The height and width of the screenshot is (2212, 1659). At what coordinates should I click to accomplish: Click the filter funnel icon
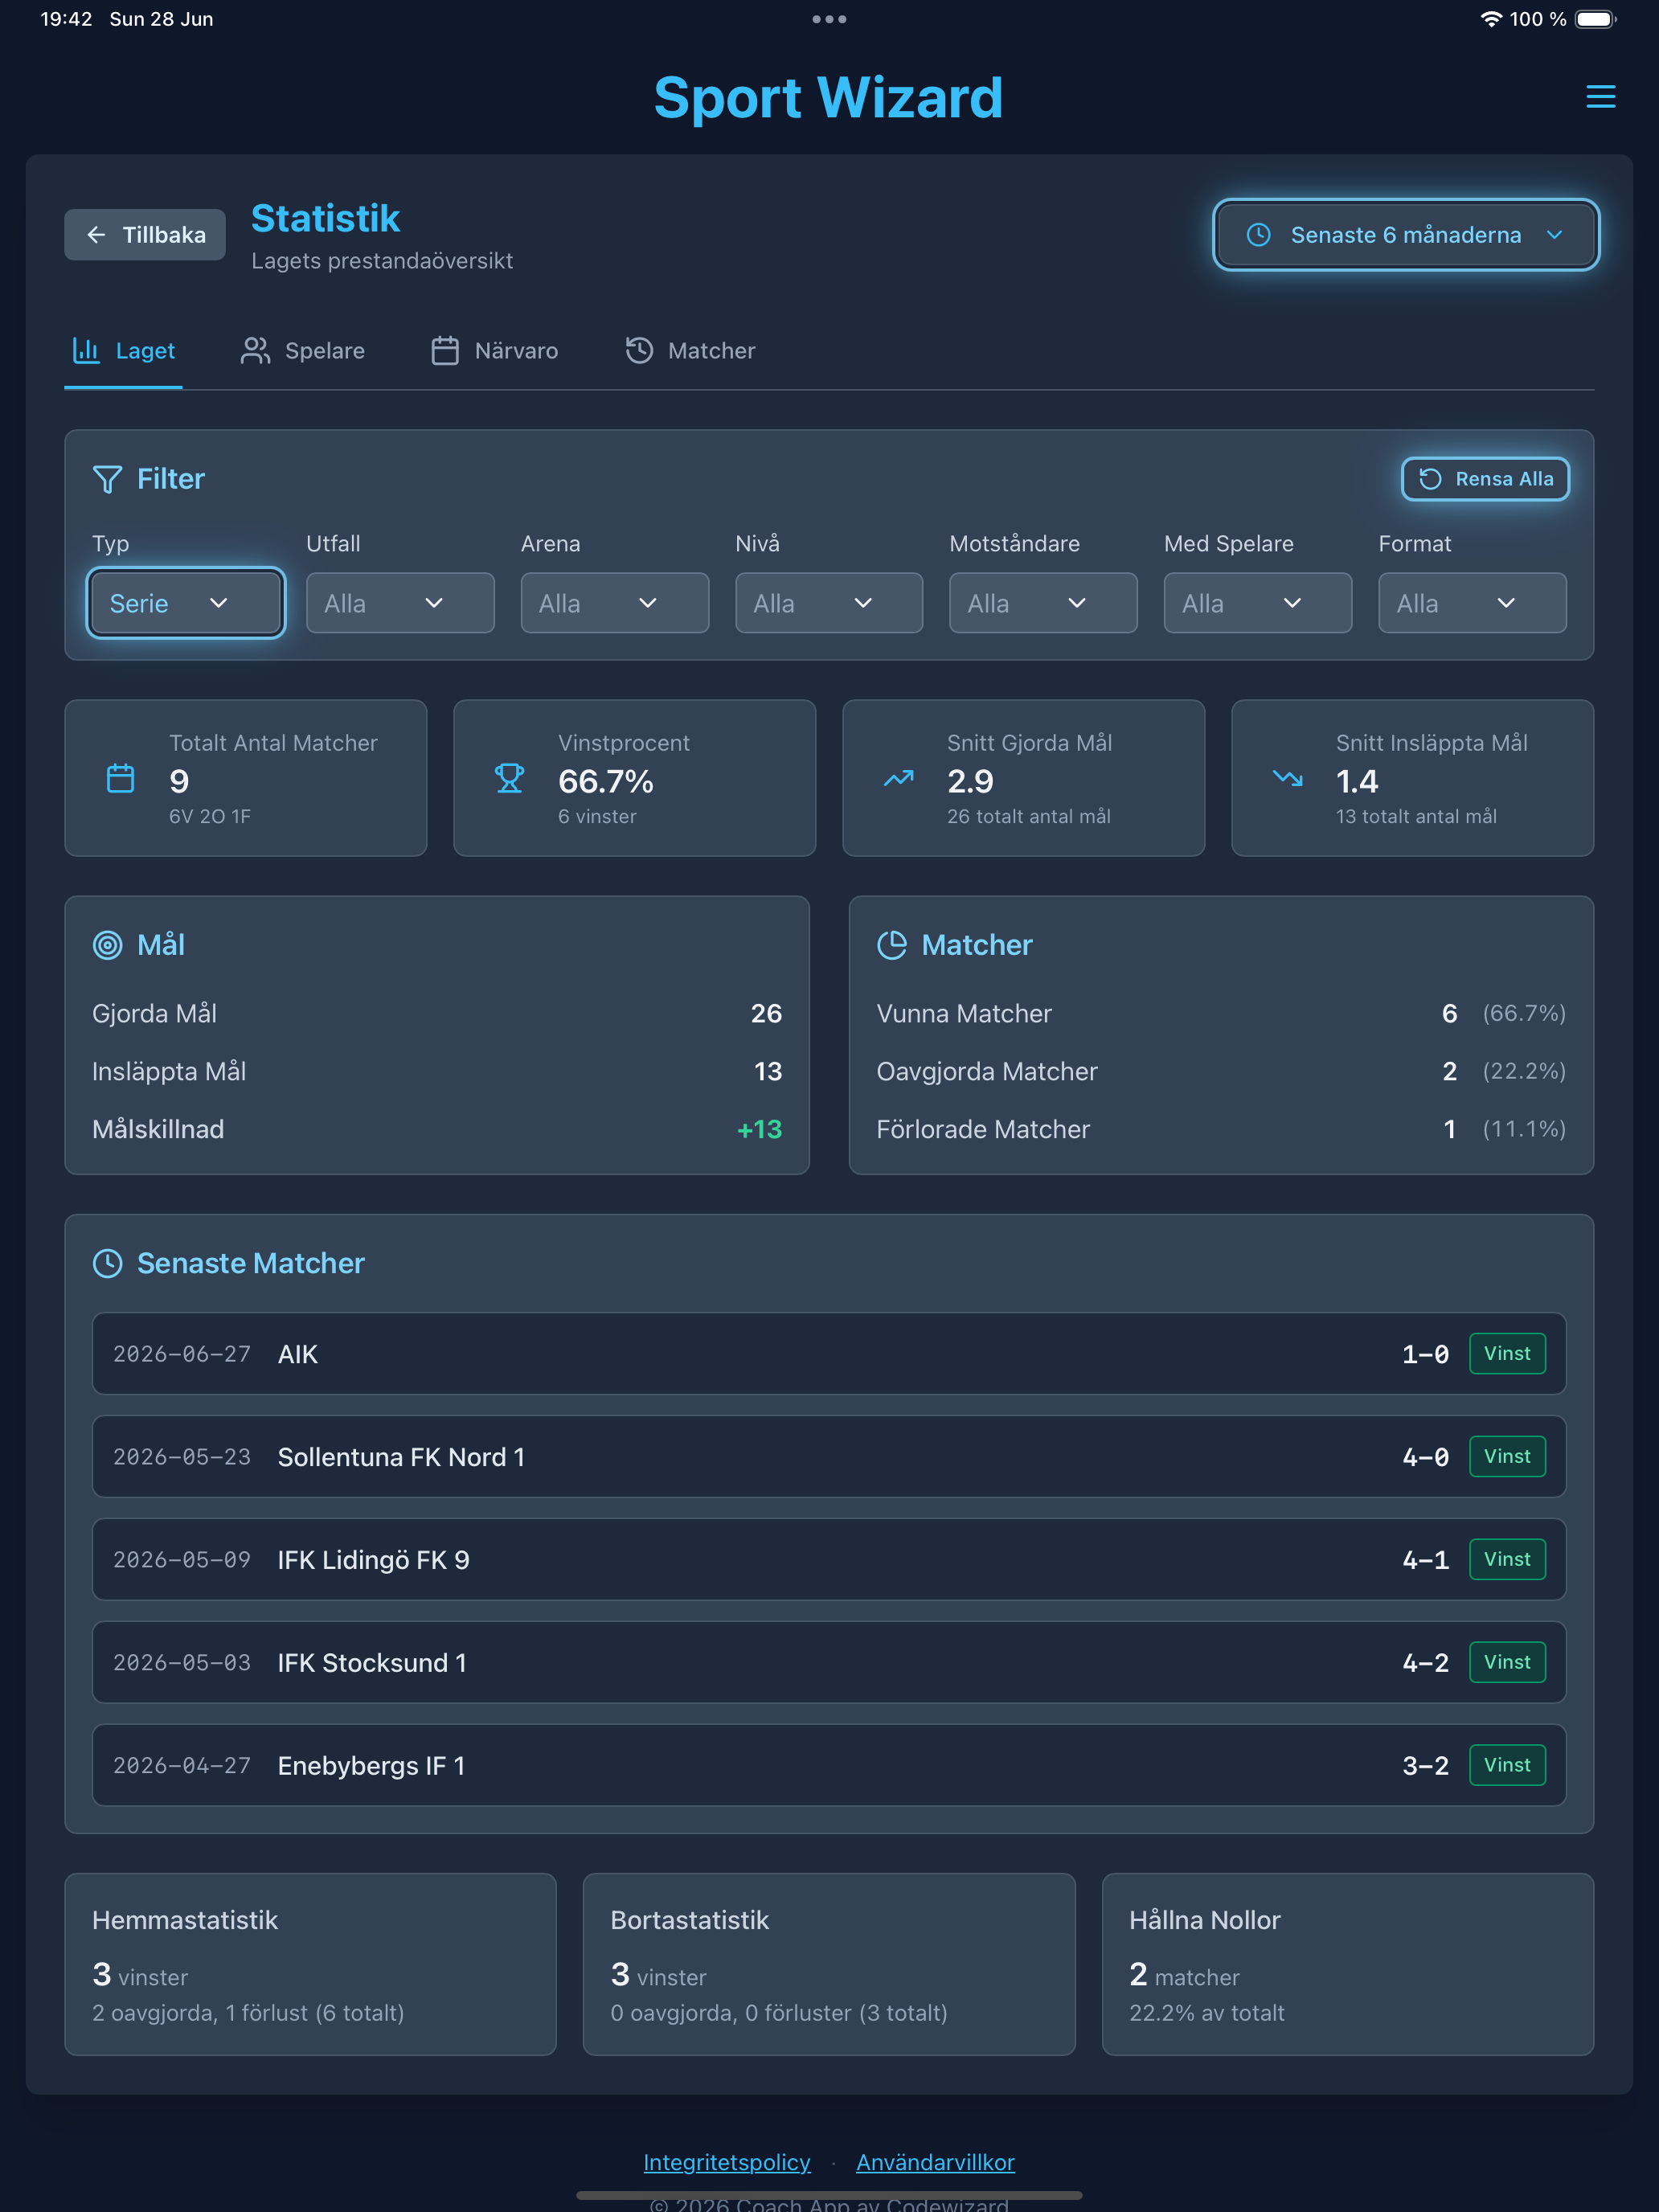(x=107, y=479)
